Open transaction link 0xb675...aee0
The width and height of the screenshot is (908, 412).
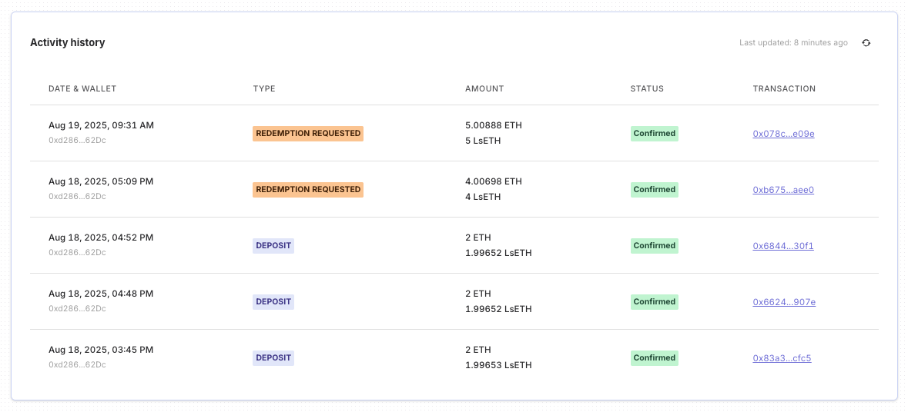point(783,190)
